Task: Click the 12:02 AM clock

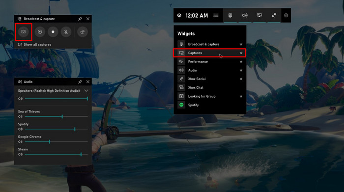Action: point(197,16)
